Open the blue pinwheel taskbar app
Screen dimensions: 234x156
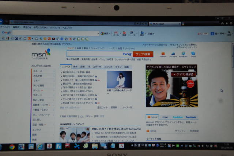click(77, 146)
